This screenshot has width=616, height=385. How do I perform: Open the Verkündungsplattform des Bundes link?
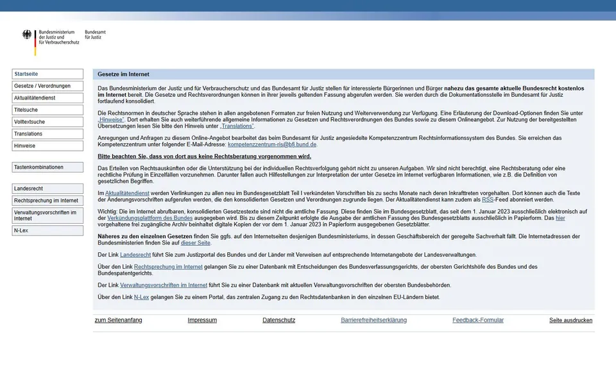(x=150, y=218)
